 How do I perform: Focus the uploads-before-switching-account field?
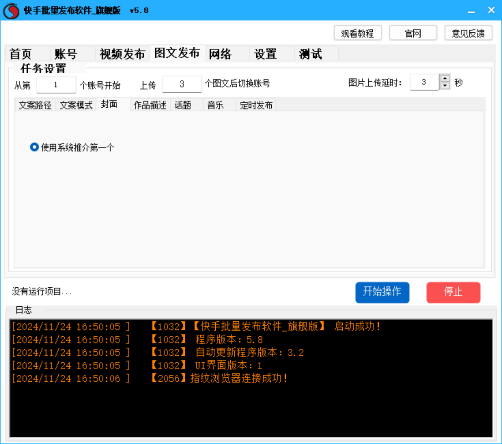182,84
